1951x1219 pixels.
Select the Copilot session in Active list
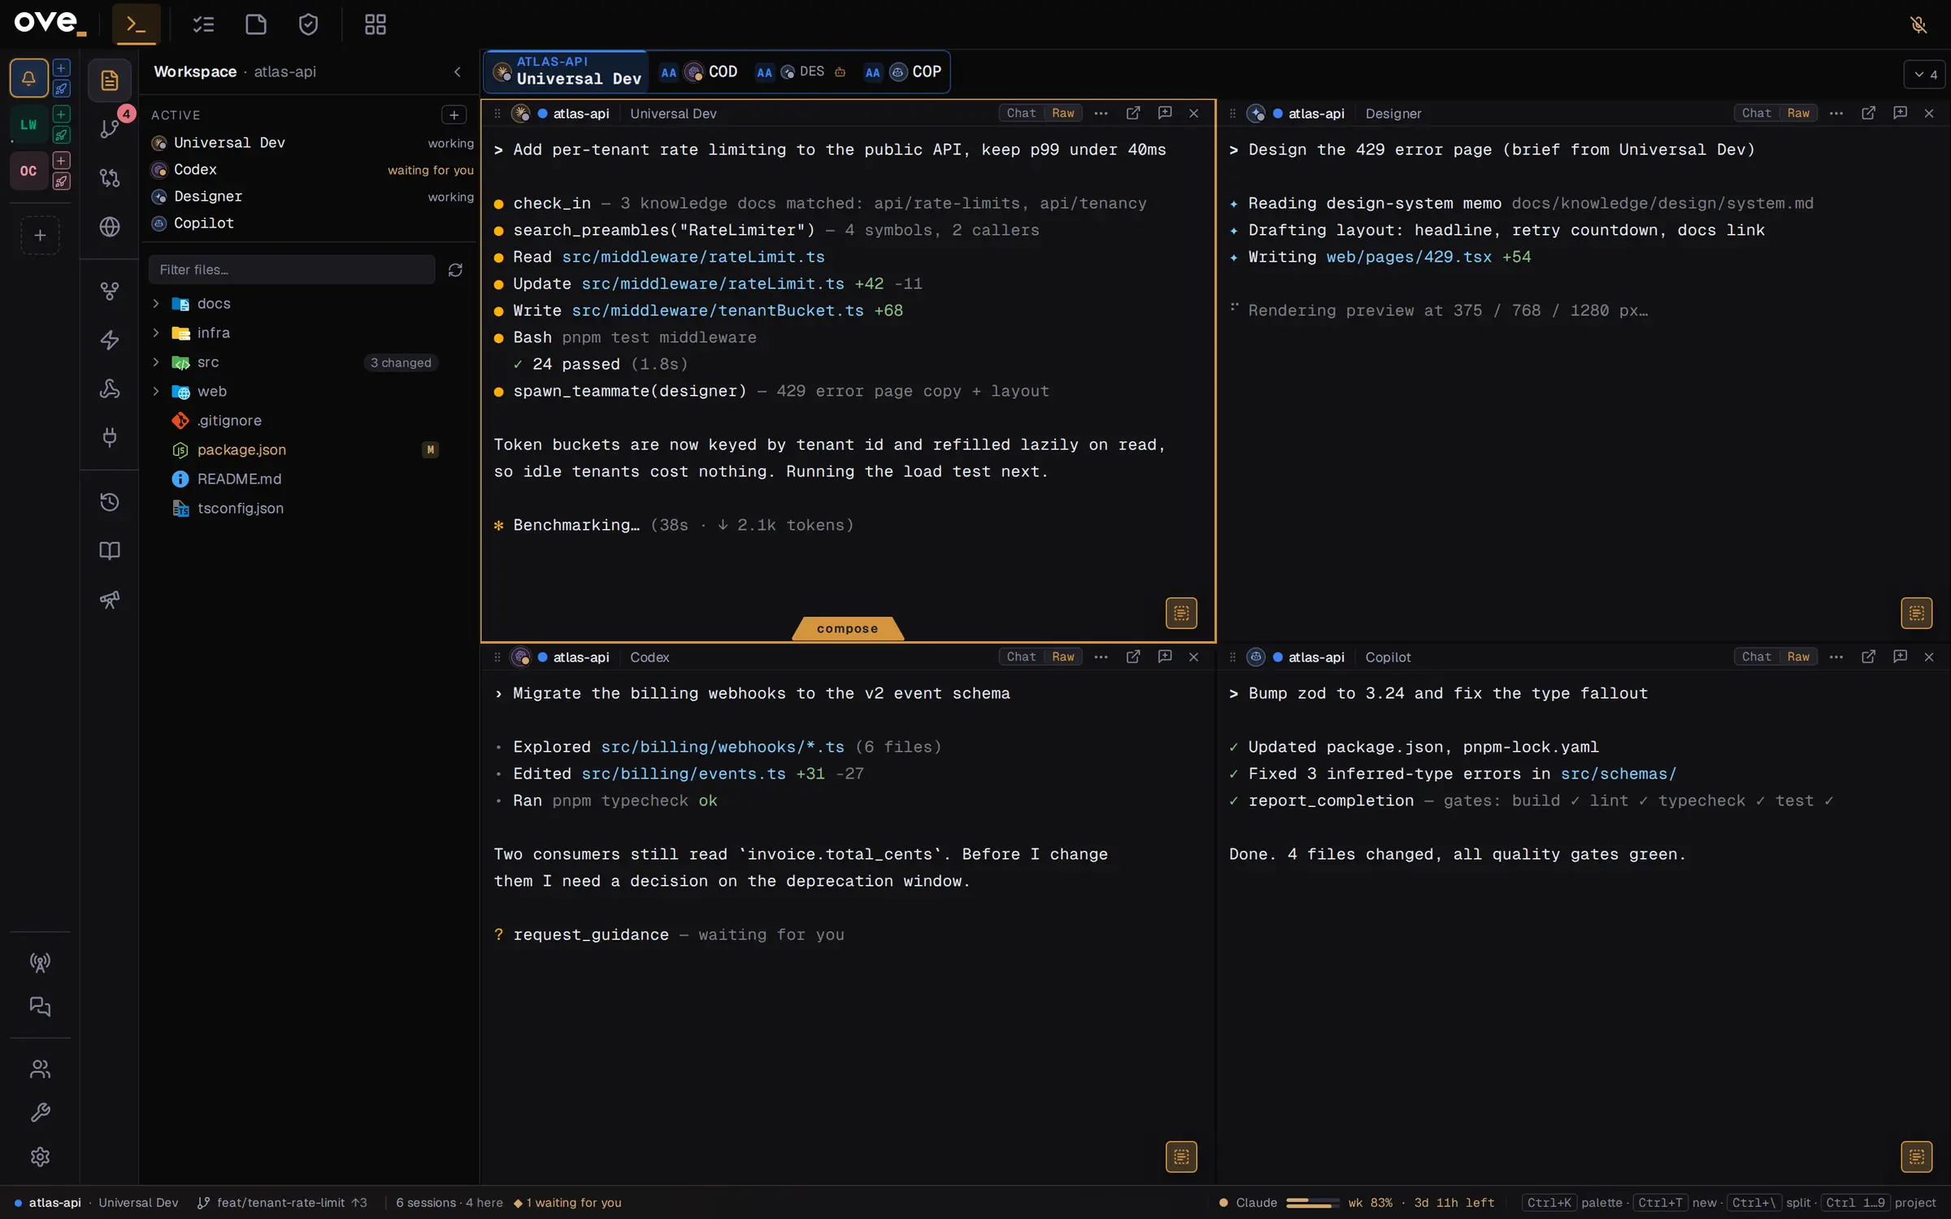(x=312, y=223)
